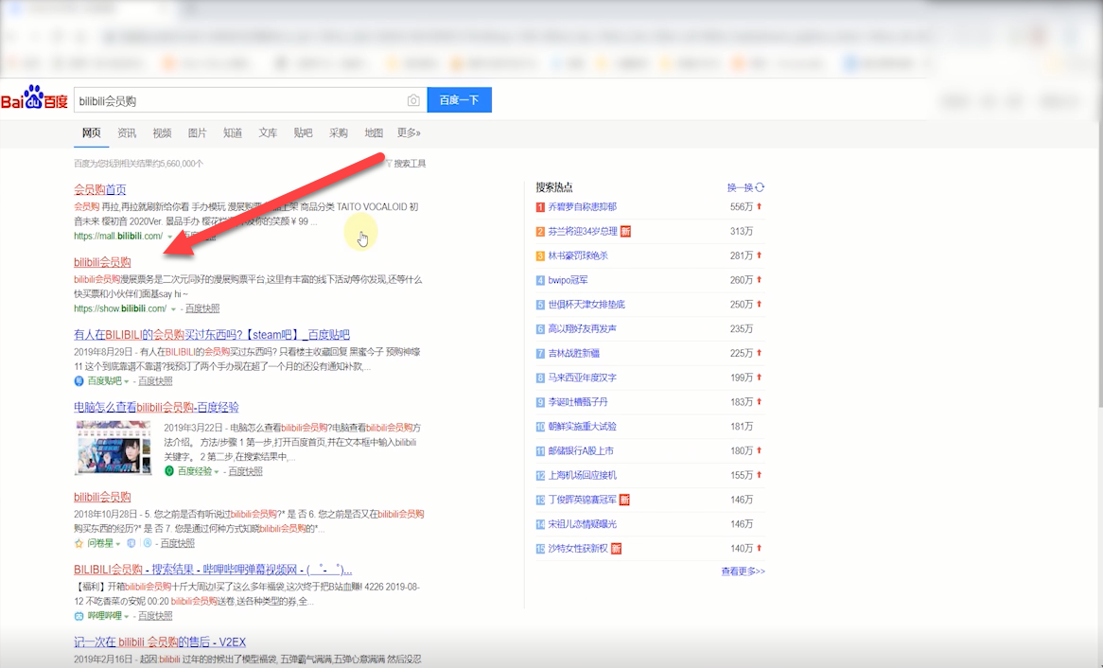The width and height of the screenshot is (1103, 668).
Task: Click the filter icon beside 搜索工具
Action: point(388,164)
